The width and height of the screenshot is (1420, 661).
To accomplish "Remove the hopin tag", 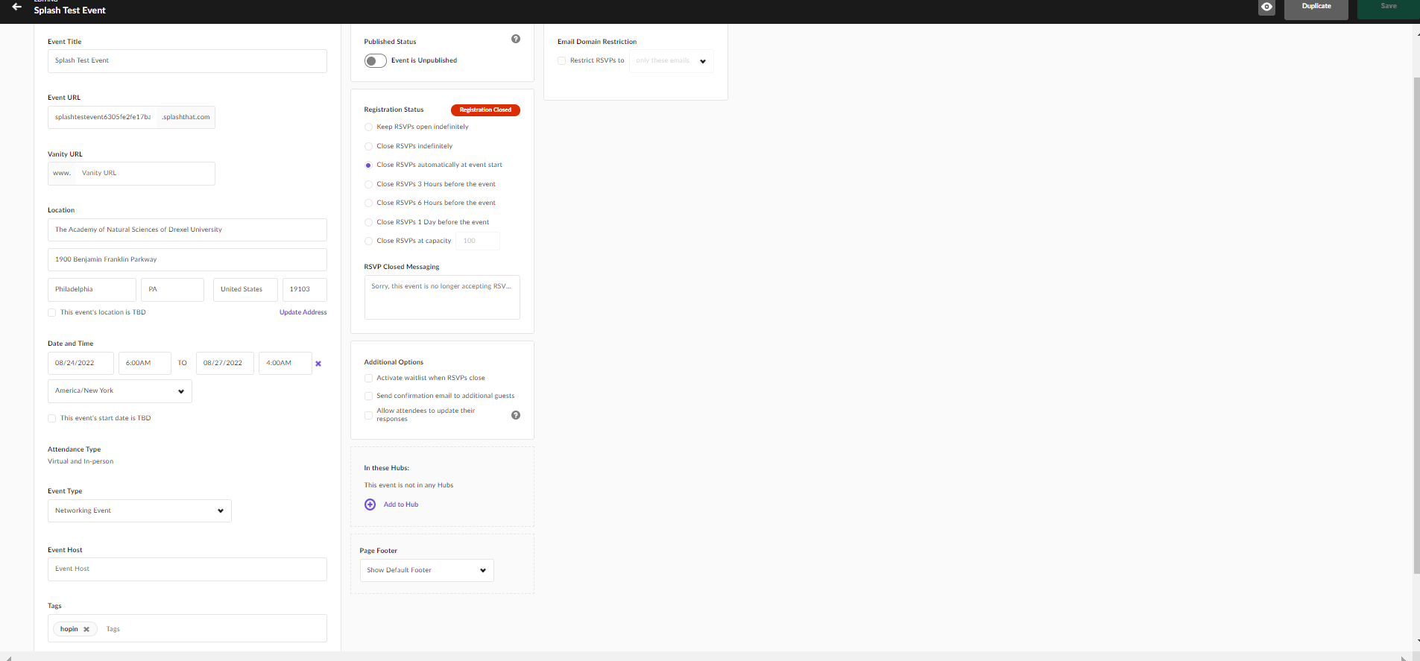I will tap(86, 630).
